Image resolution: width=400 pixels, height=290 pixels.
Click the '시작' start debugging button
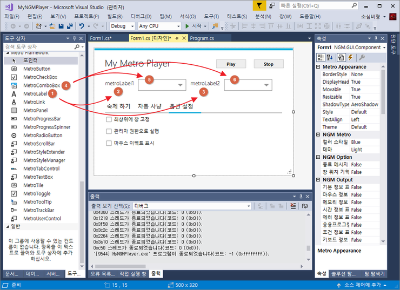click(x=194, y=26)
